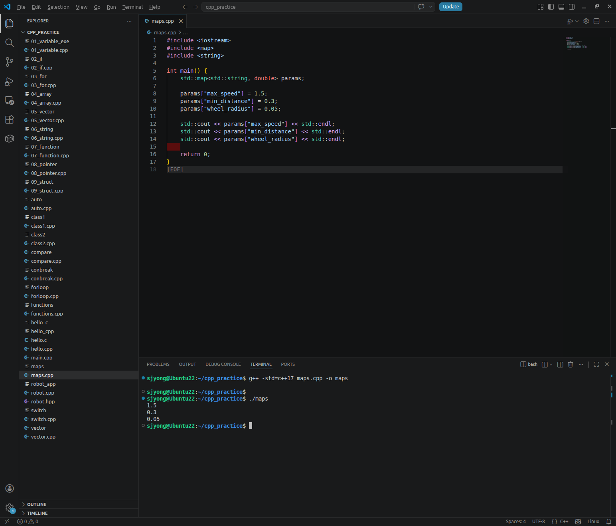Click the errors and warnings status indicator

coord(28,522)
